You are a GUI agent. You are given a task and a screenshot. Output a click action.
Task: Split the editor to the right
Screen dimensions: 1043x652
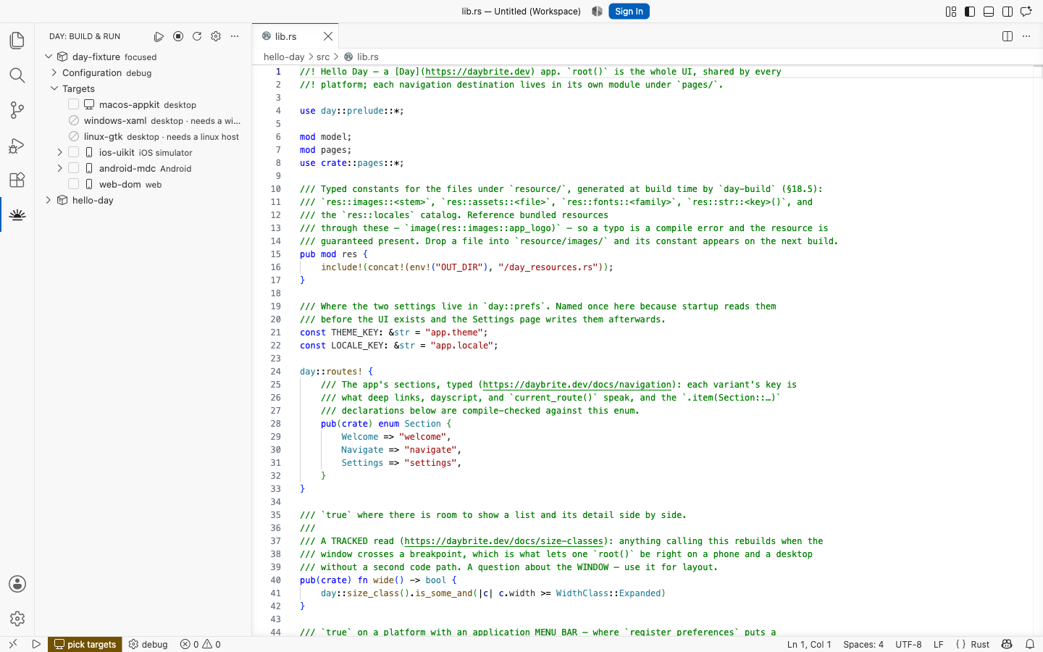click(1008, 36)
